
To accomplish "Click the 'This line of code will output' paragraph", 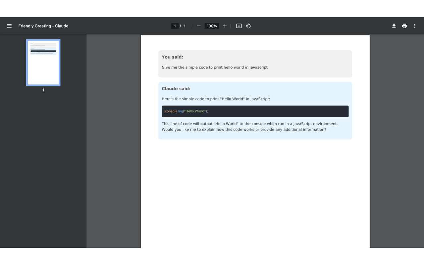I will 250,127.
